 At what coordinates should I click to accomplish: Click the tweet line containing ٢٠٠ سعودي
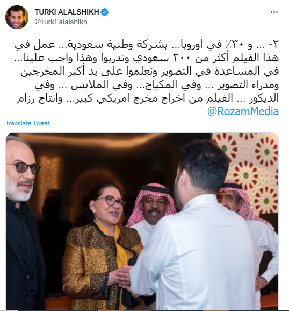tap(147, 58)
